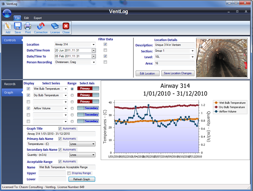Select range radio for Airflow Volume
This screenshot has height=191, width=253.
(72, 108)
